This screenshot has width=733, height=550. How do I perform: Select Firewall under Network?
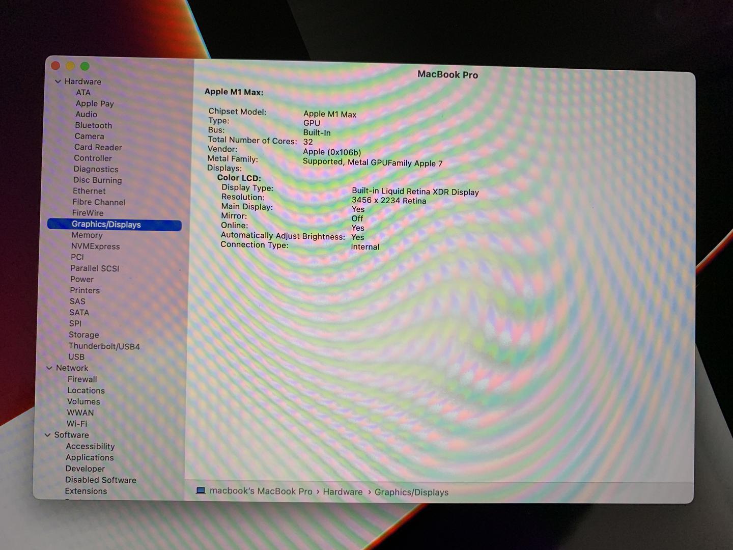[82, 379]
